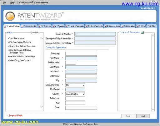The image size is (160, 126).
Task: Click the Telephone input field
Action: pos(75,98)
